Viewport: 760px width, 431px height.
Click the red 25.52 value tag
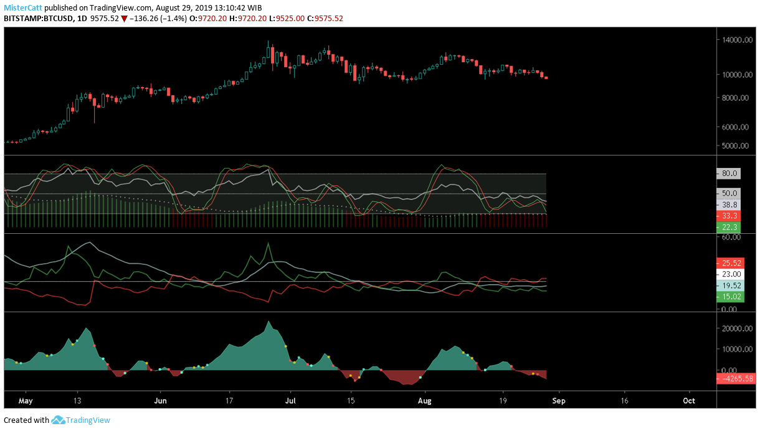click(x=731, y=263)
